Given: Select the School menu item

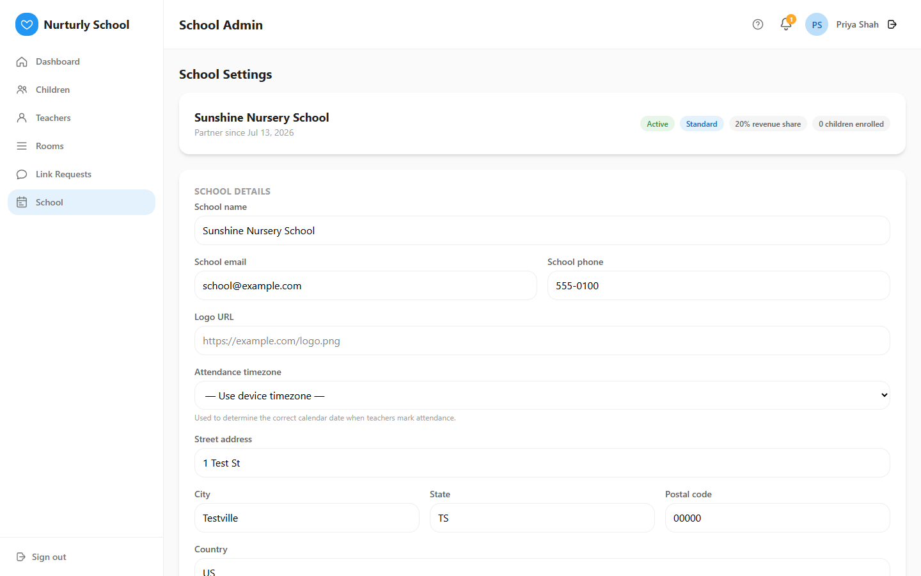Looking at the screenshot, I should click(82, 202).
